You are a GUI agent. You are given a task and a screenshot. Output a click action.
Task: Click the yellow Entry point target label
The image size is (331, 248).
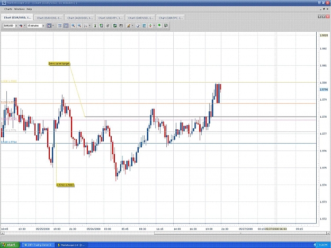coord(59,64)
